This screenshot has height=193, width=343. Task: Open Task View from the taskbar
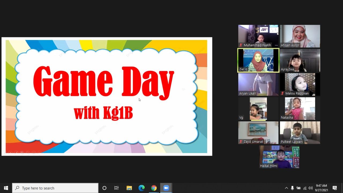116,188
